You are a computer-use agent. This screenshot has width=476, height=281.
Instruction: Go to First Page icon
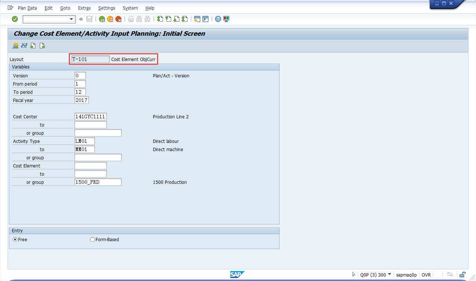tap(160, 19)
